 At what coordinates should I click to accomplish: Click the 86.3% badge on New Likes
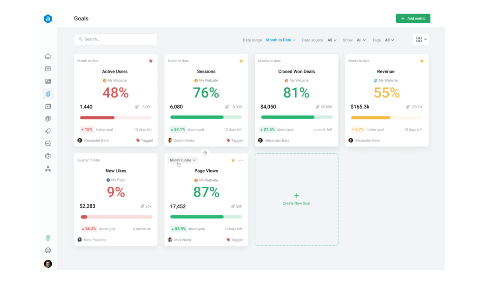[89, 229]
